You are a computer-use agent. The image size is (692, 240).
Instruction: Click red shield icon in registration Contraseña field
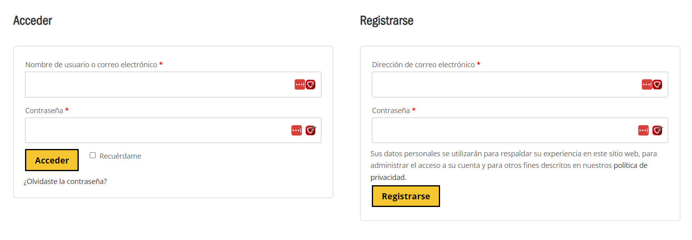click(657, 130)
